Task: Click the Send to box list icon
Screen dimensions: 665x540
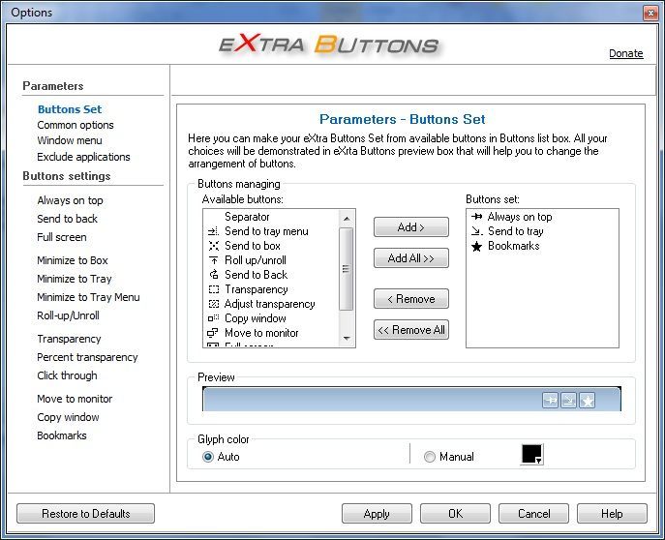Action: tap(214, 246)
